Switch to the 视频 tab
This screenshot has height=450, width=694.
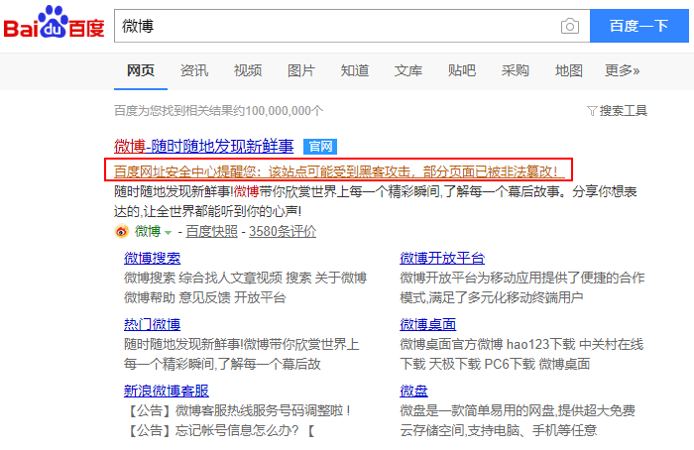(248, 70)
